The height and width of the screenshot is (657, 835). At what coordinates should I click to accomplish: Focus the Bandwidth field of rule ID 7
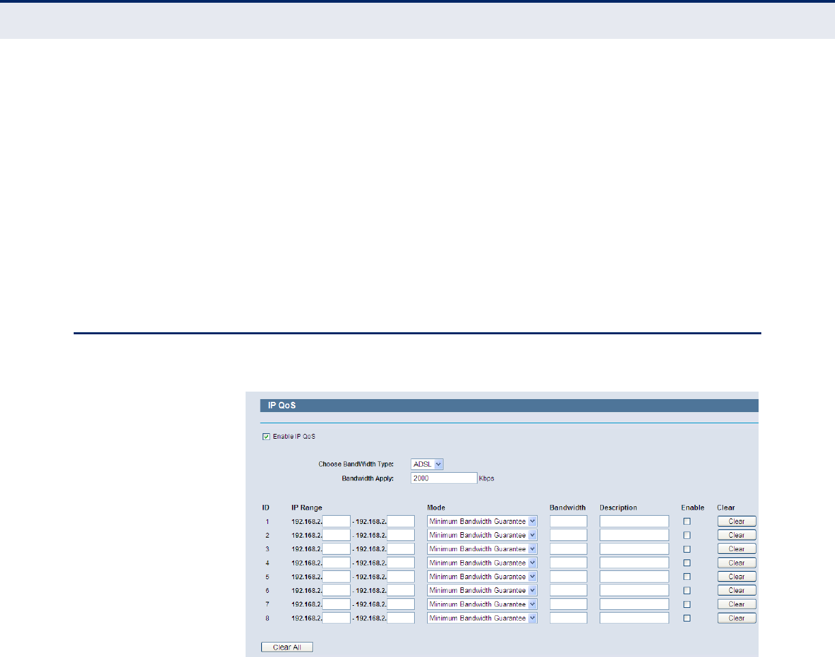[x=568, y=604]
